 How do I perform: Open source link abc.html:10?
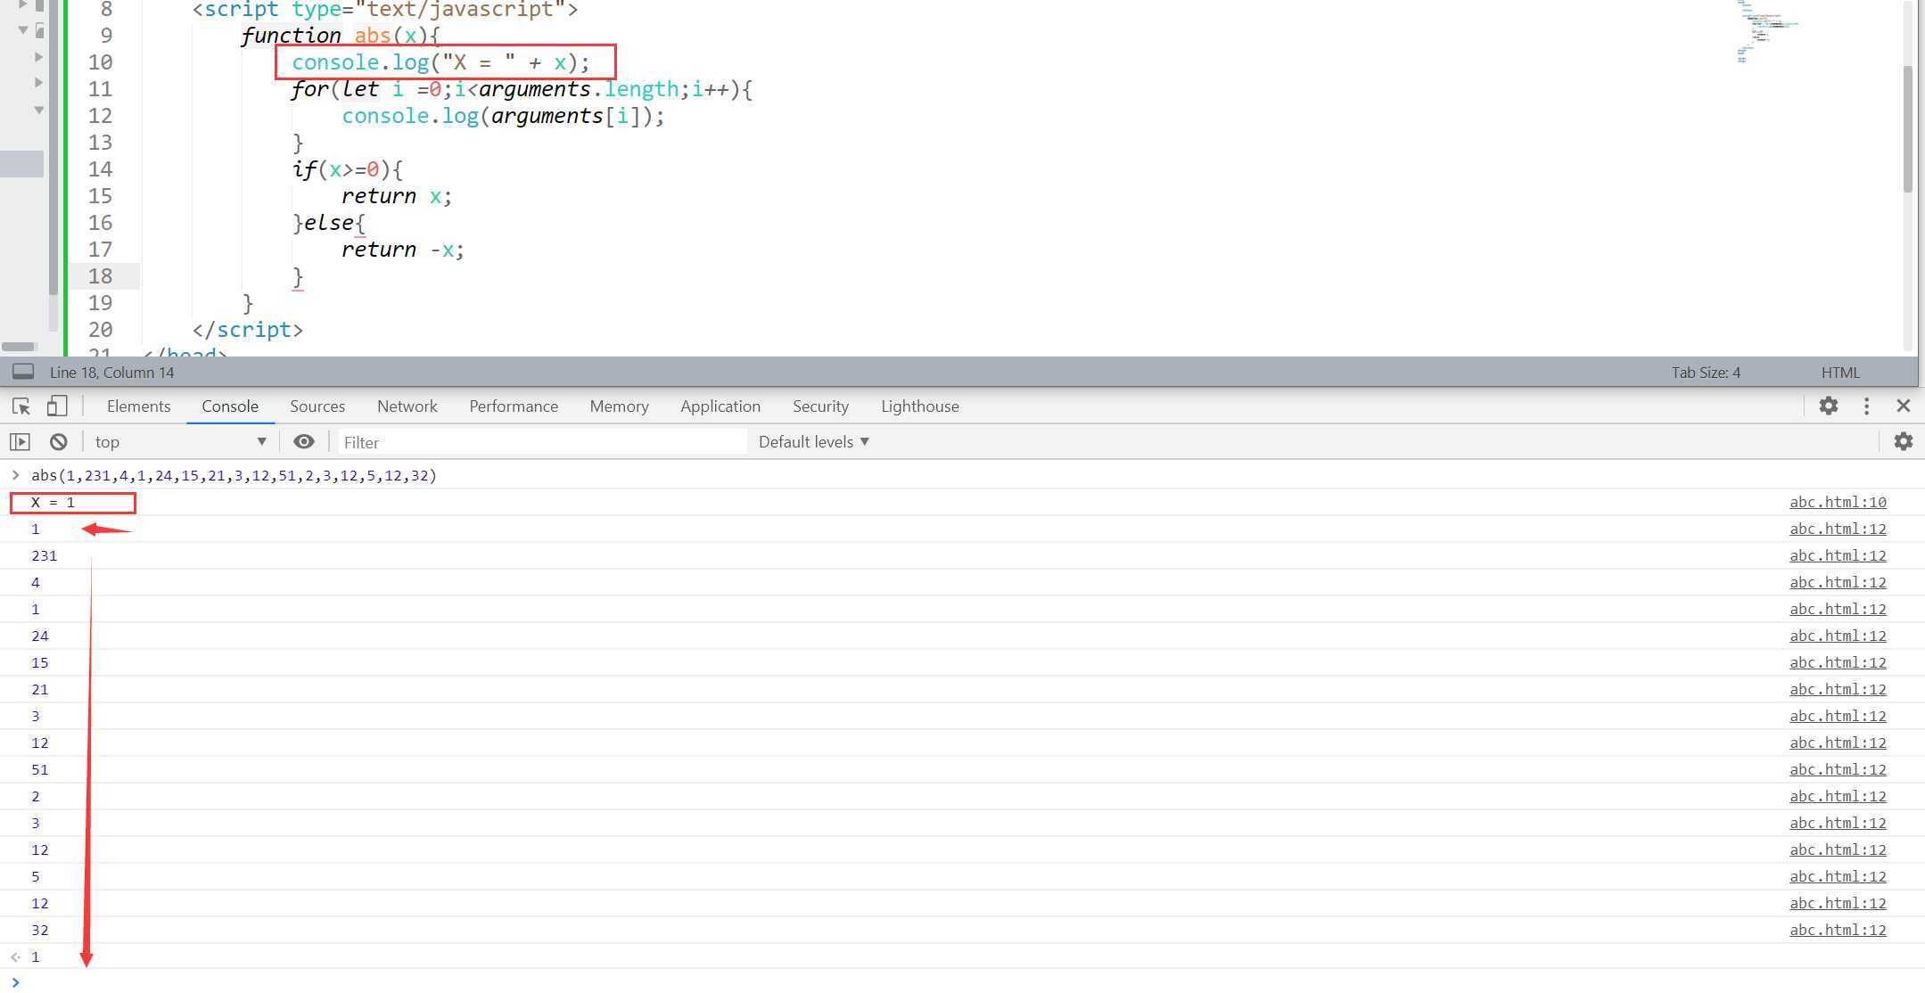click(1838, 503)
